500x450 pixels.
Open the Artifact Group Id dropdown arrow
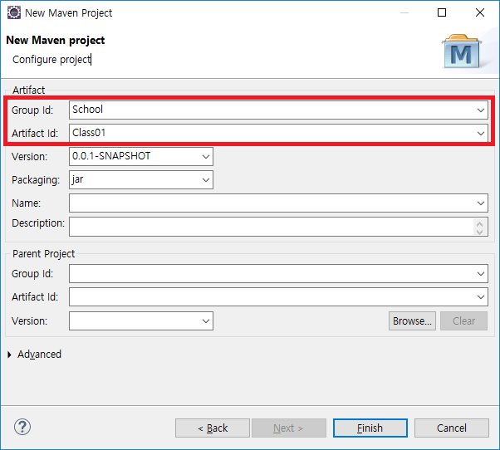(481, 110)
